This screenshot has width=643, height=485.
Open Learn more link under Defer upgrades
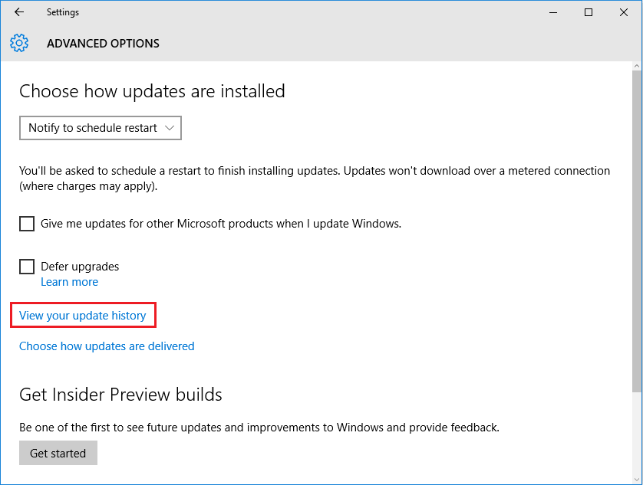(x=69, y=282)
